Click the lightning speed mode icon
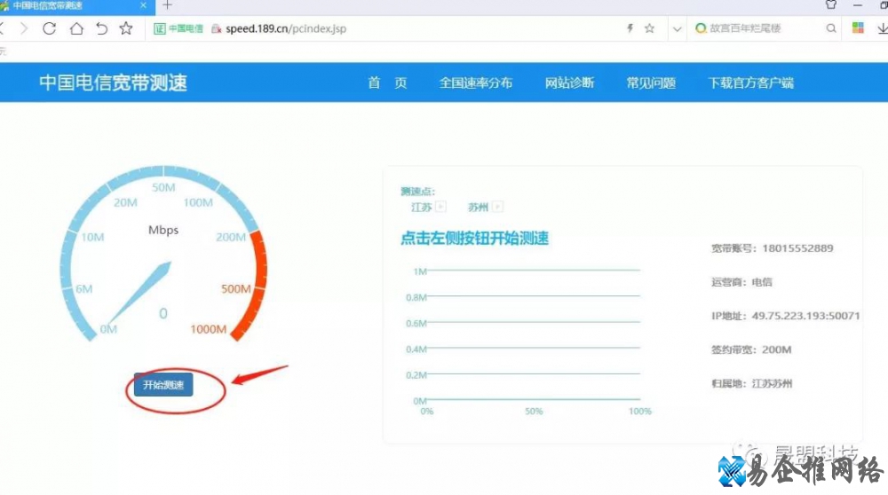Image resolution: width=888 pixels, height=495 pixels. 630,28
